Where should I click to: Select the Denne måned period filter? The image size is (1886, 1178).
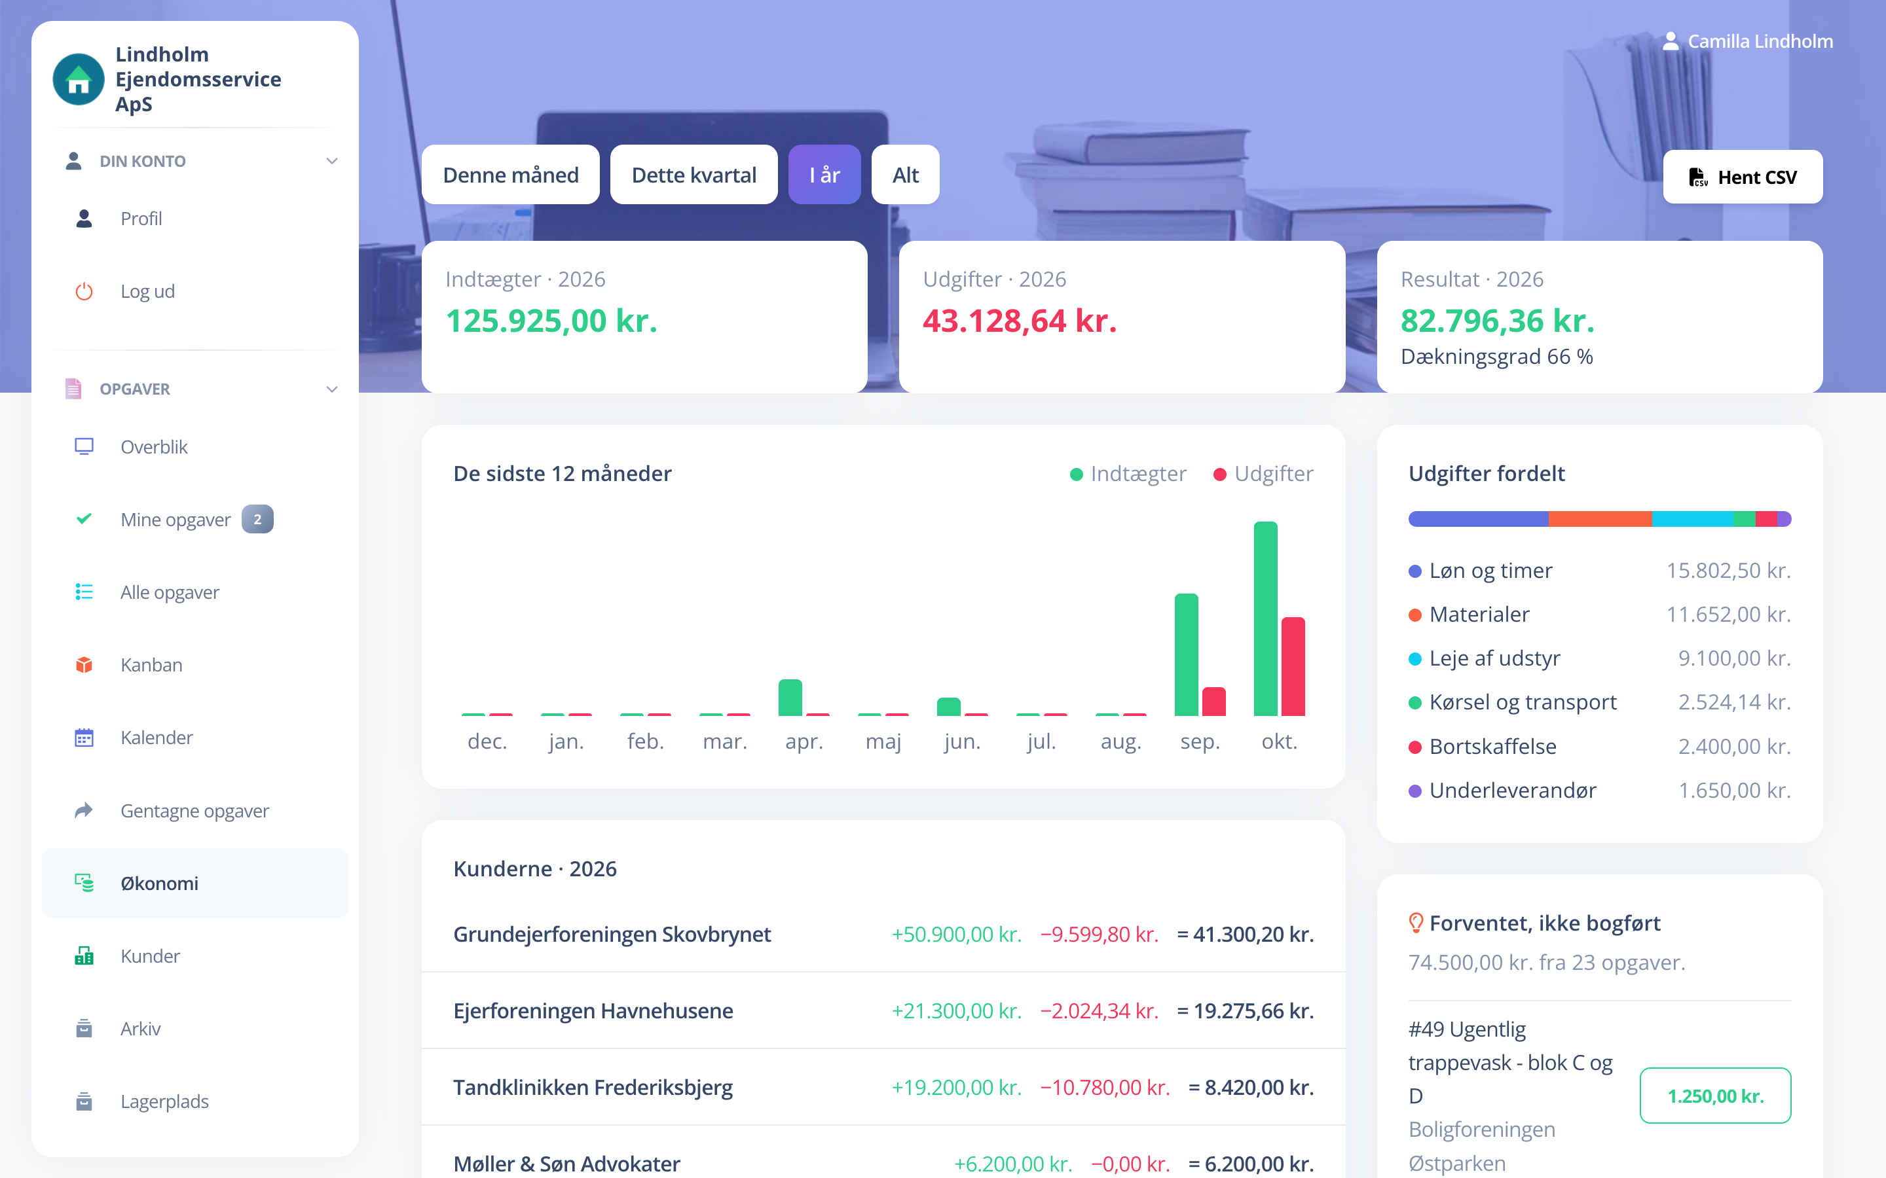(511, 175)
